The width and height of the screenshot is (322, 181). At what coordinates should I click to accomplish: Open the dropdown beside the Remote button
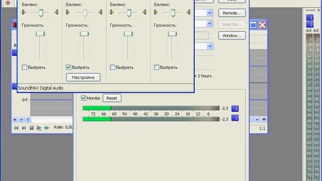tap(209, 13)
